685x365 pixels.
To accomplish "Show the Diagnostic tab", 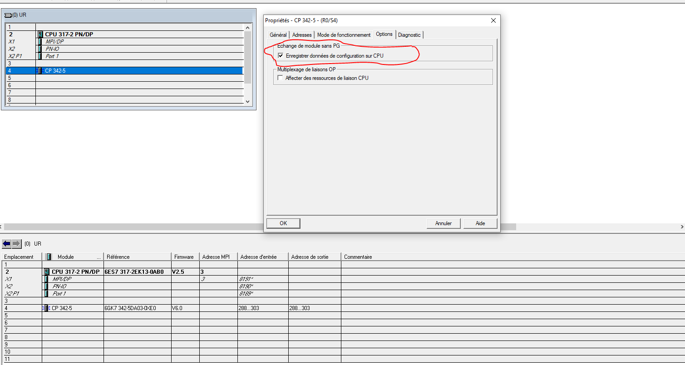I will (409, 35).
